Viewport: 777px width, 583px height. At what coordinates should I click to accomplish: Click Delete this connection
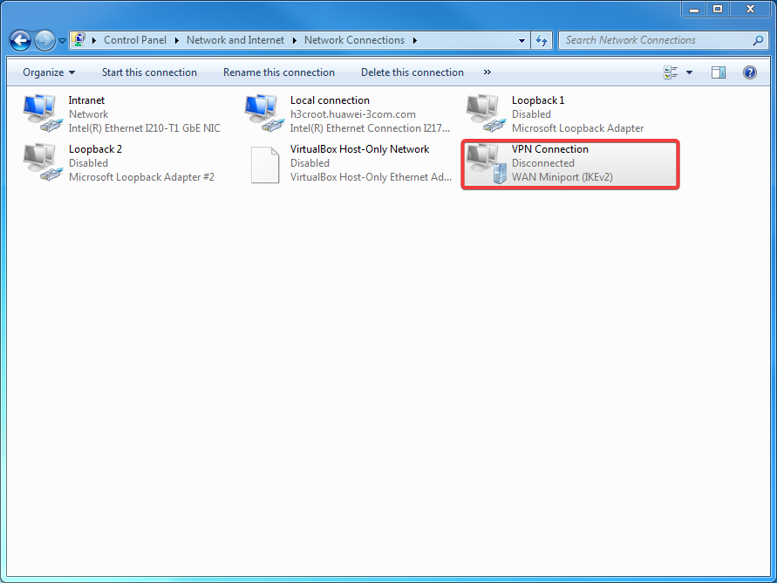point(412,72)
